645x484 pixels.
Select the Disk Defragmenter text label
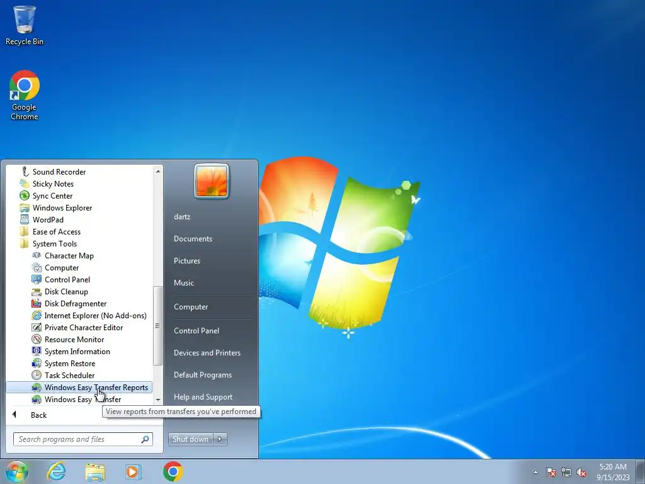tap(76, 303)
